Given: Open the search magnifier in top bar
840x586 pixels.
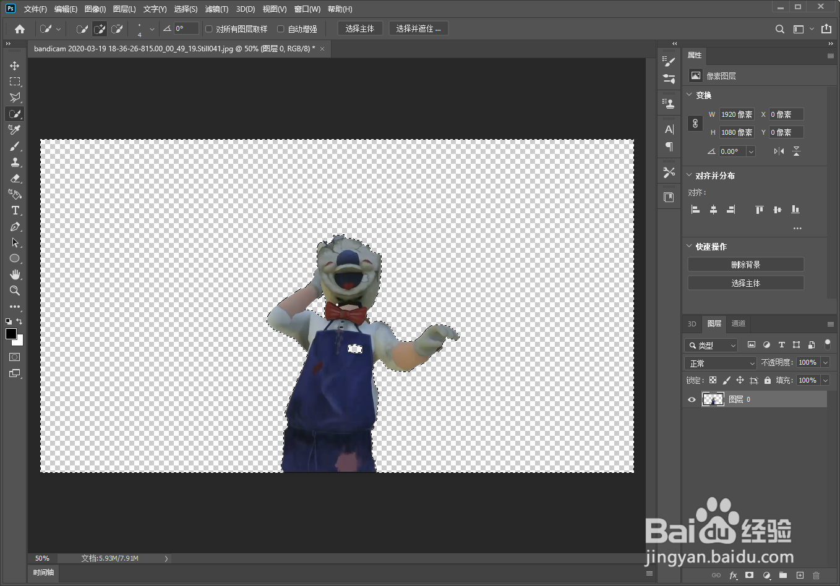Looking at the screenshot, I should pos(779,29).
